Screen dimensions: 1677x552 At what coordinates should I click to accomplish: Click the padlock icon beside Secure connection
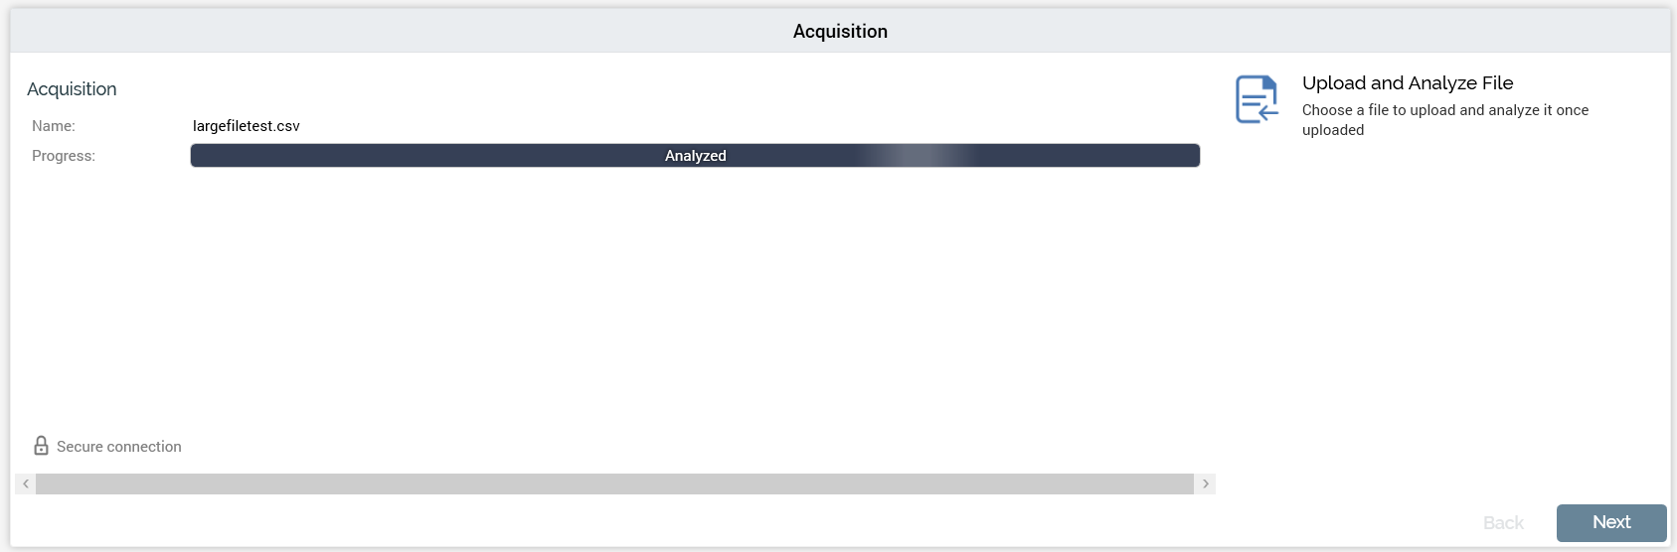[x=41, y=446]
